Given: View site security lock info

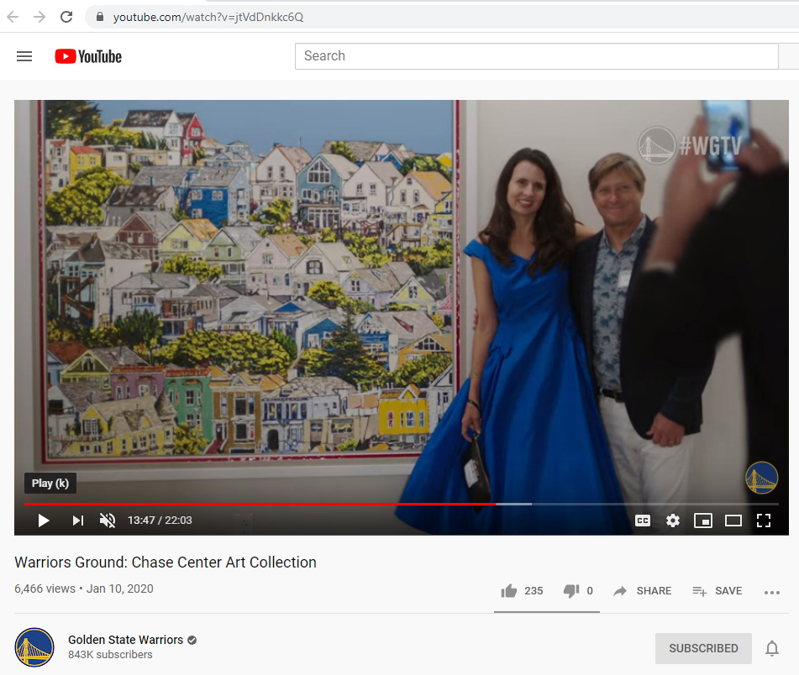Looking at the screenshot, I should tap(100, 17).
